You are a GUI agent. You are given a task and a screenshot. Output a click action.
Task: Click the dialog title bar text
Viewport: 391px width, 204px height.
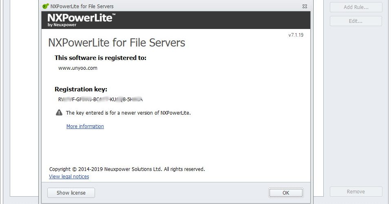[x=82, y=7]
